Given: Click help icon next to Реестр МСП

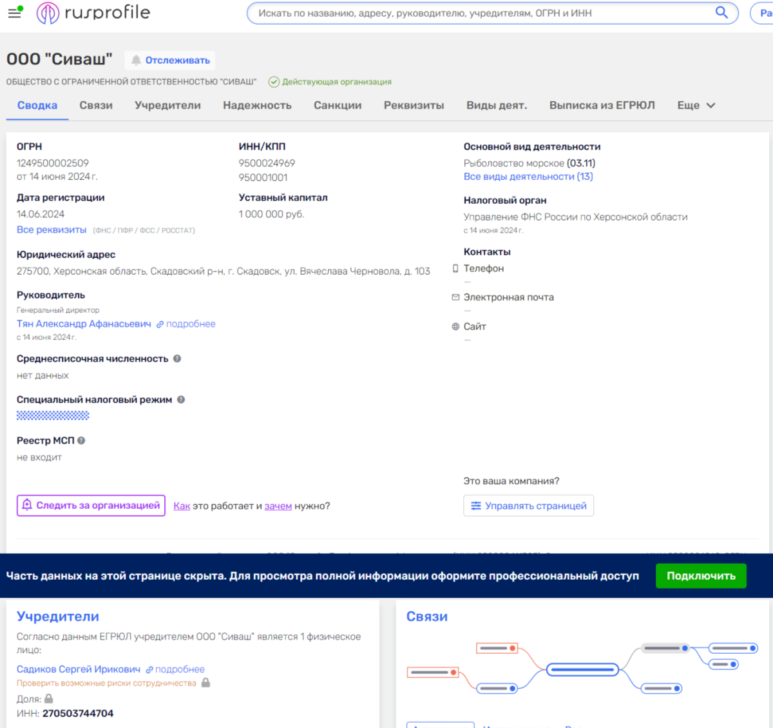Looking at the screenshot, I should tap(81, 440).
